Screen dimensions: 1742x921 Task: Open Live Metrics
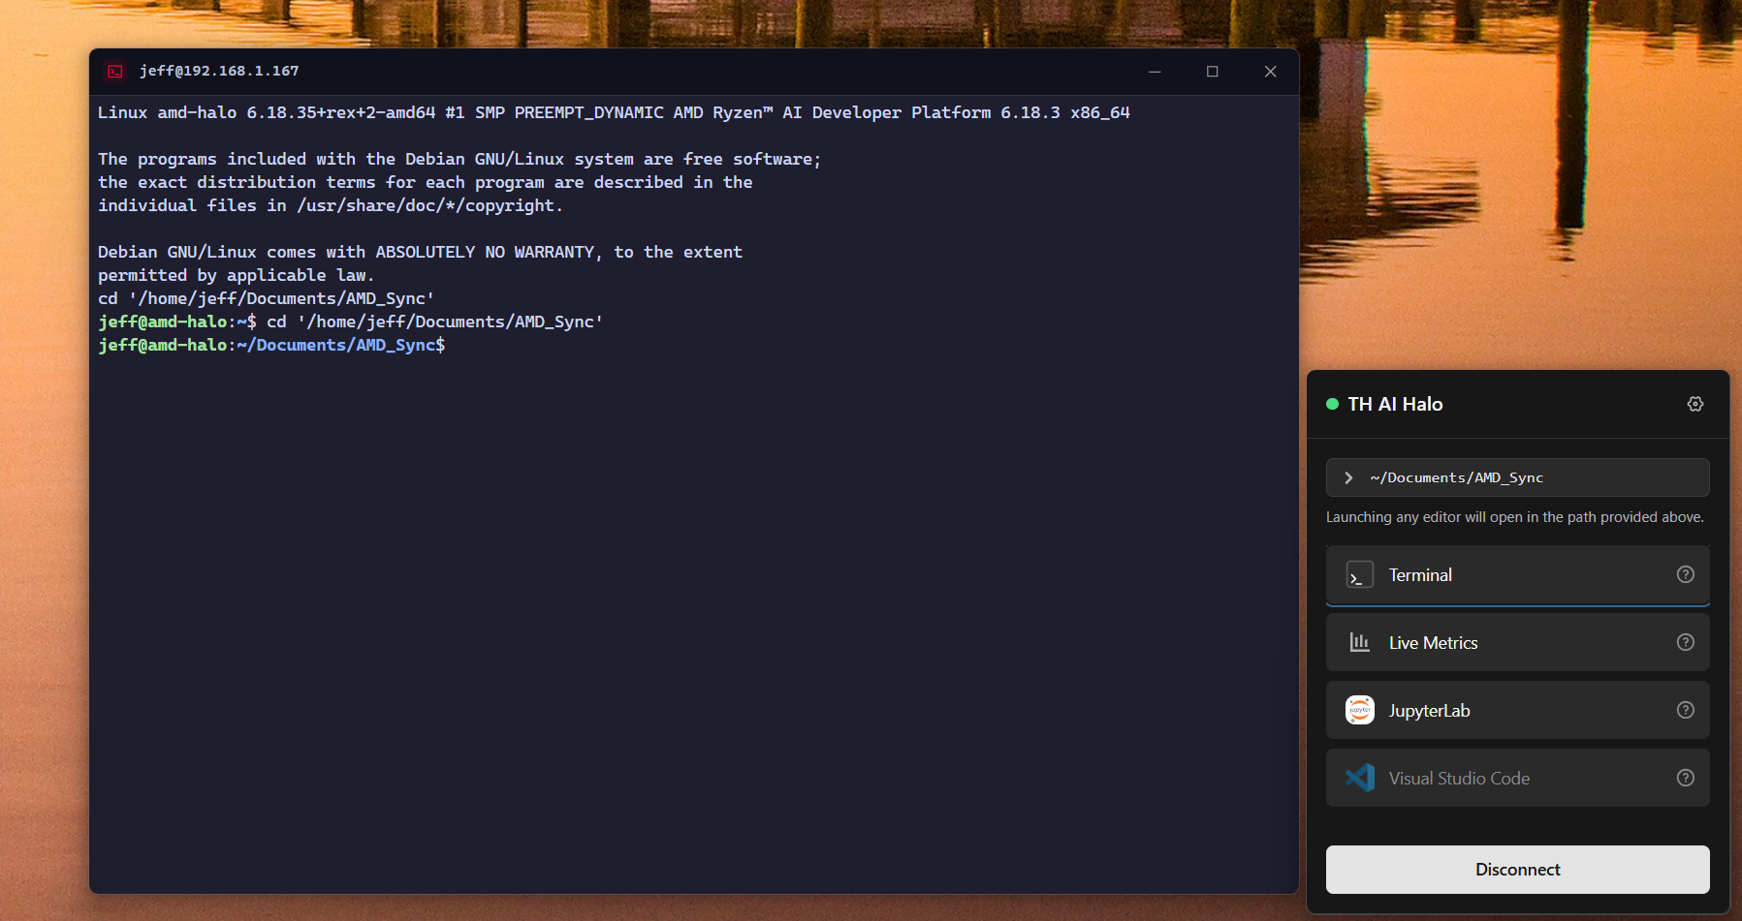point(1517,642)
